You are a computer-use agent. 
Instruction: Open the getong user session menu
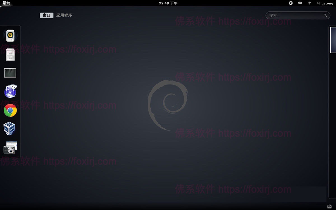coord(327,3)
